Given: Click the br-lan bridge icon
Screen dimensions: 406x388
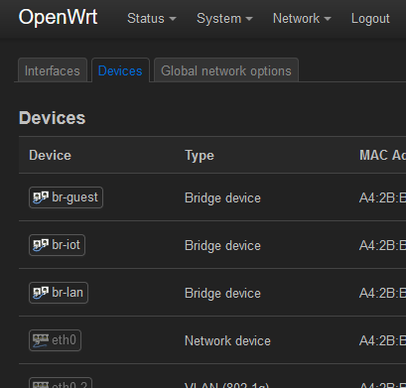Looking at the screenshot, I should point(41,293).
